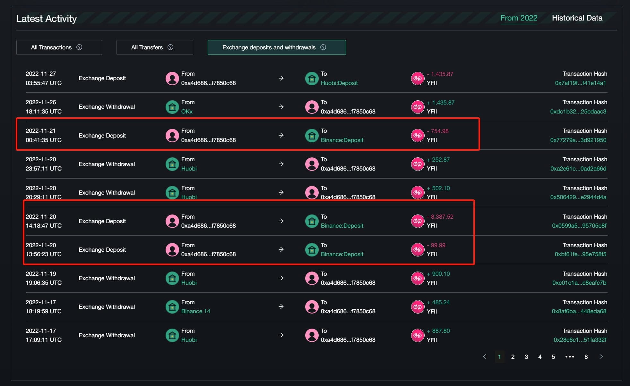
Task: Click help icon next to All Transfers
Action: click(170, 47)
